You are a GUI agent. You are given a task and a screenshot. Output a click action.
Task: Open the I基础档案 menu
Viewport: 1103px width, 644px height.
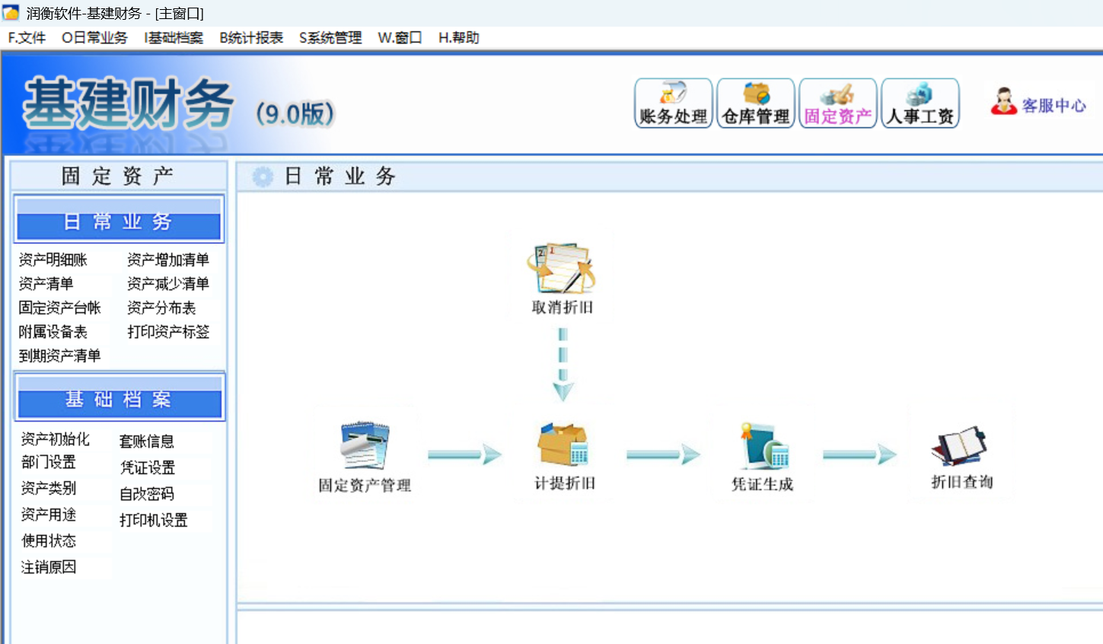(174, 38)
